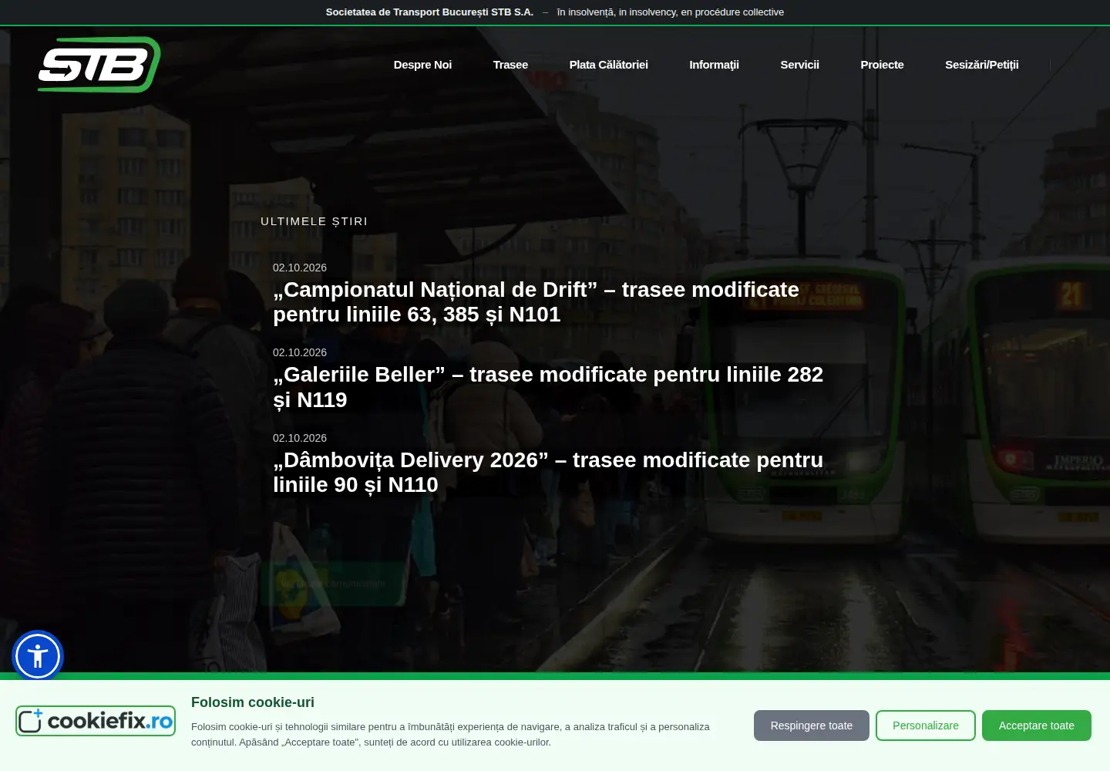Click the STB logo in the header

tap(99, 65)
